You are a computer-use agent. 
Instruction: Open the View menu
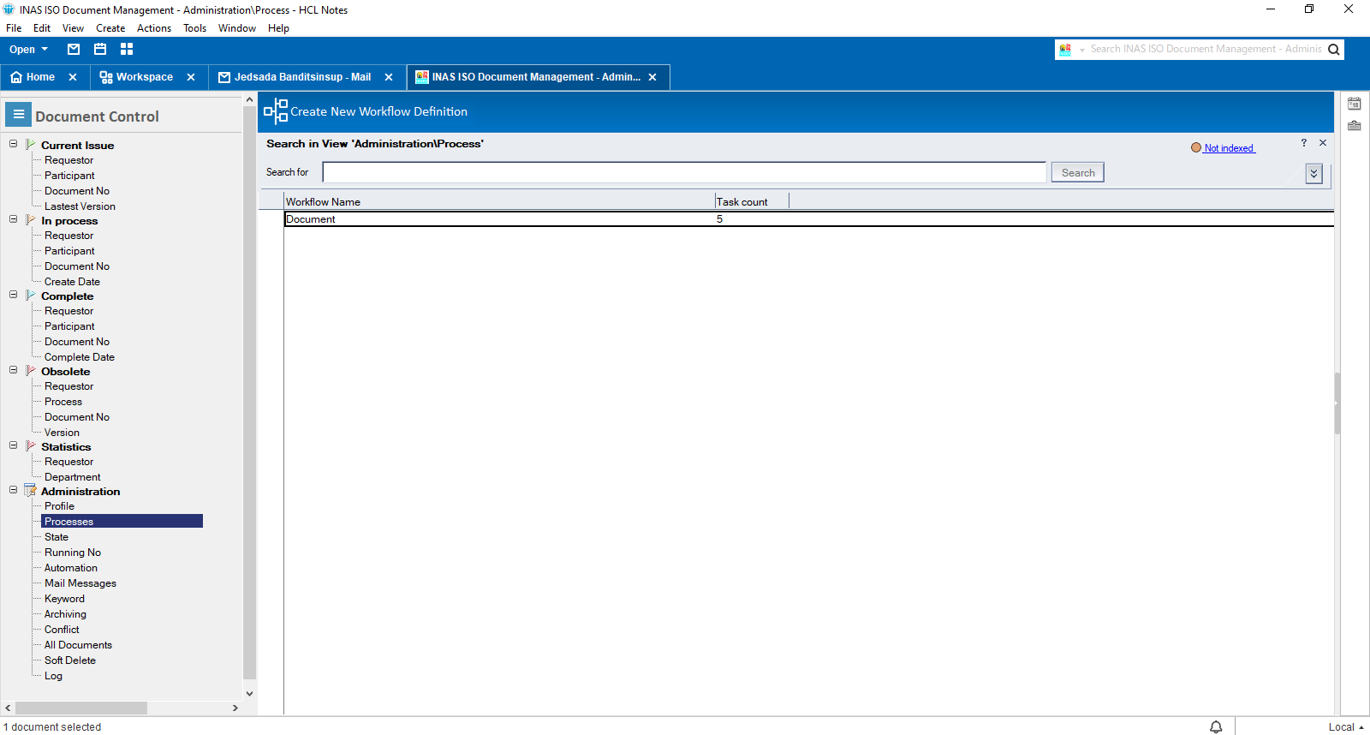[74, 28]
